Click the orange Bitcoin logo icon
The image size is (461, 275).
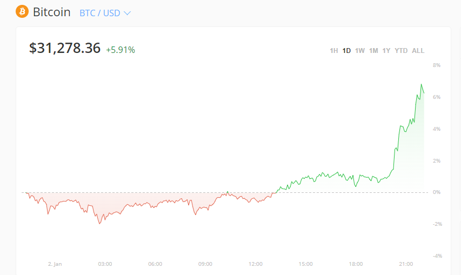click(22, 11)
